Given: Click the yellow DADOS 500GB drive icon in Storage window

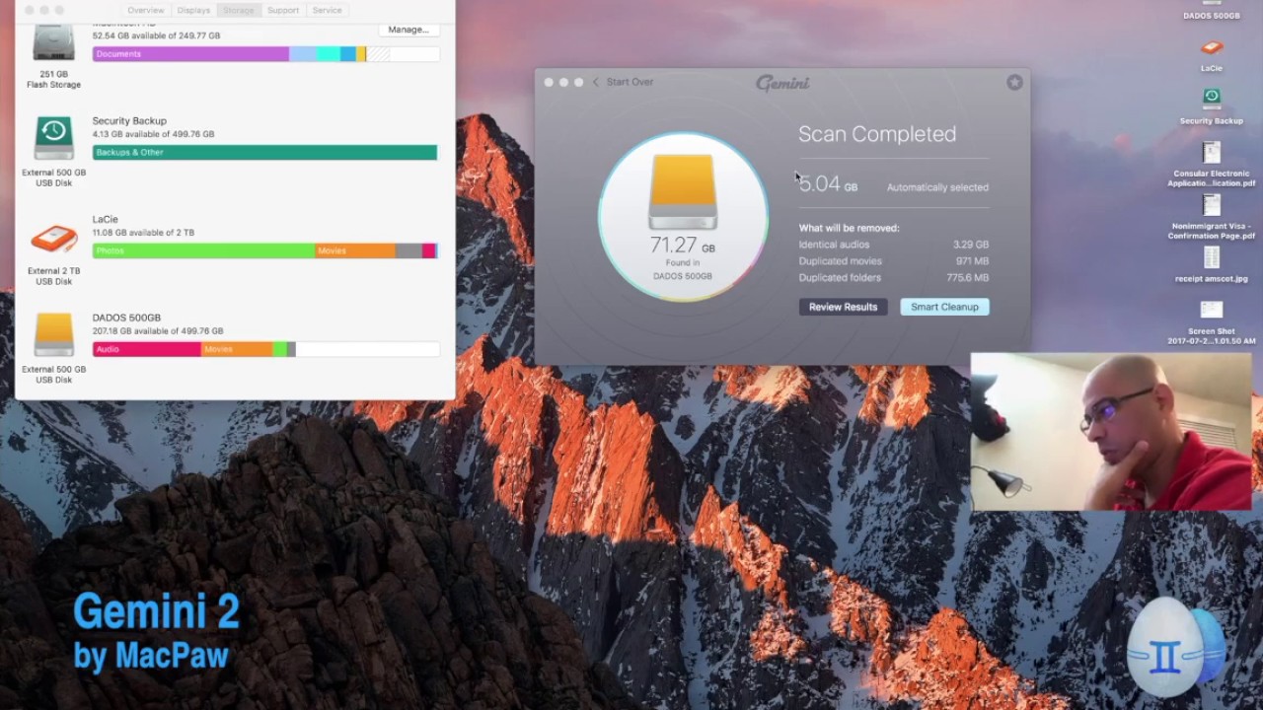Looking at the screenshot, I should [53, 335].
